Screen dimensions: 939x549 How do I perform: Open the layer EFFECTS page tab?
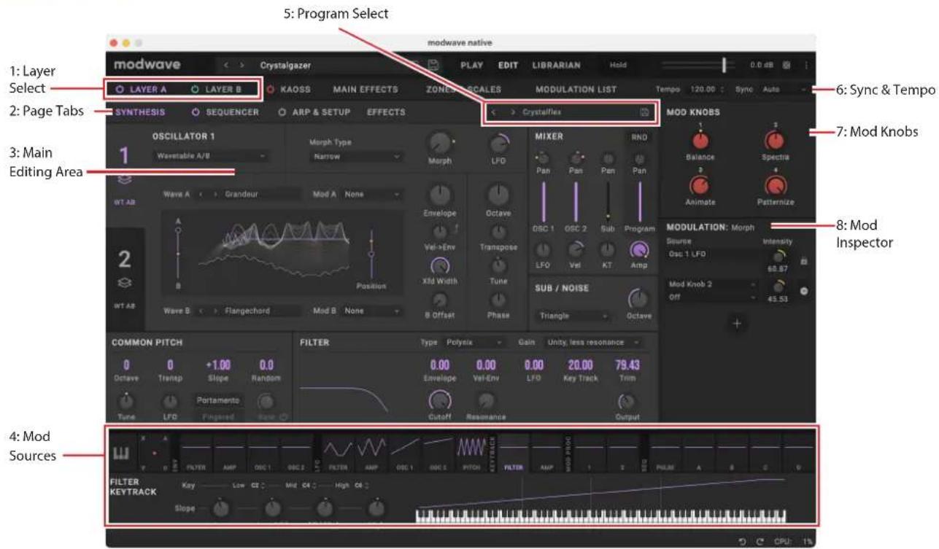(386, 112)
